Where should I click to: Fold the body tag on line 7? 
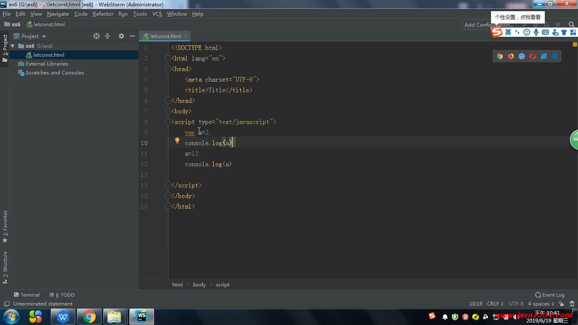pos(168,111)
